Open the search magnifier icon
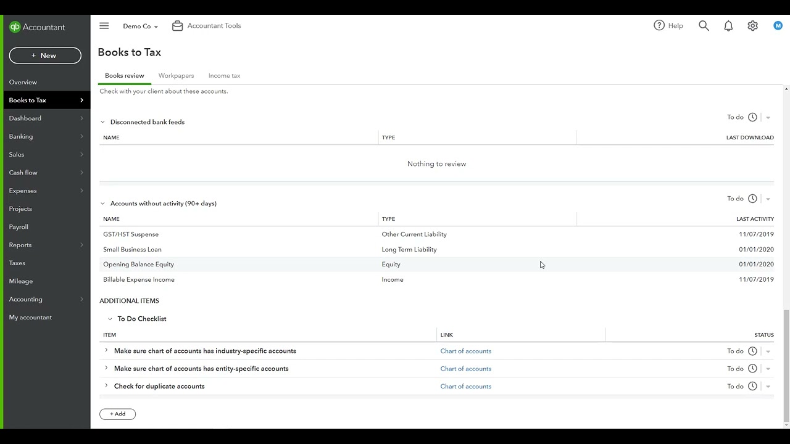 point(704,26)
